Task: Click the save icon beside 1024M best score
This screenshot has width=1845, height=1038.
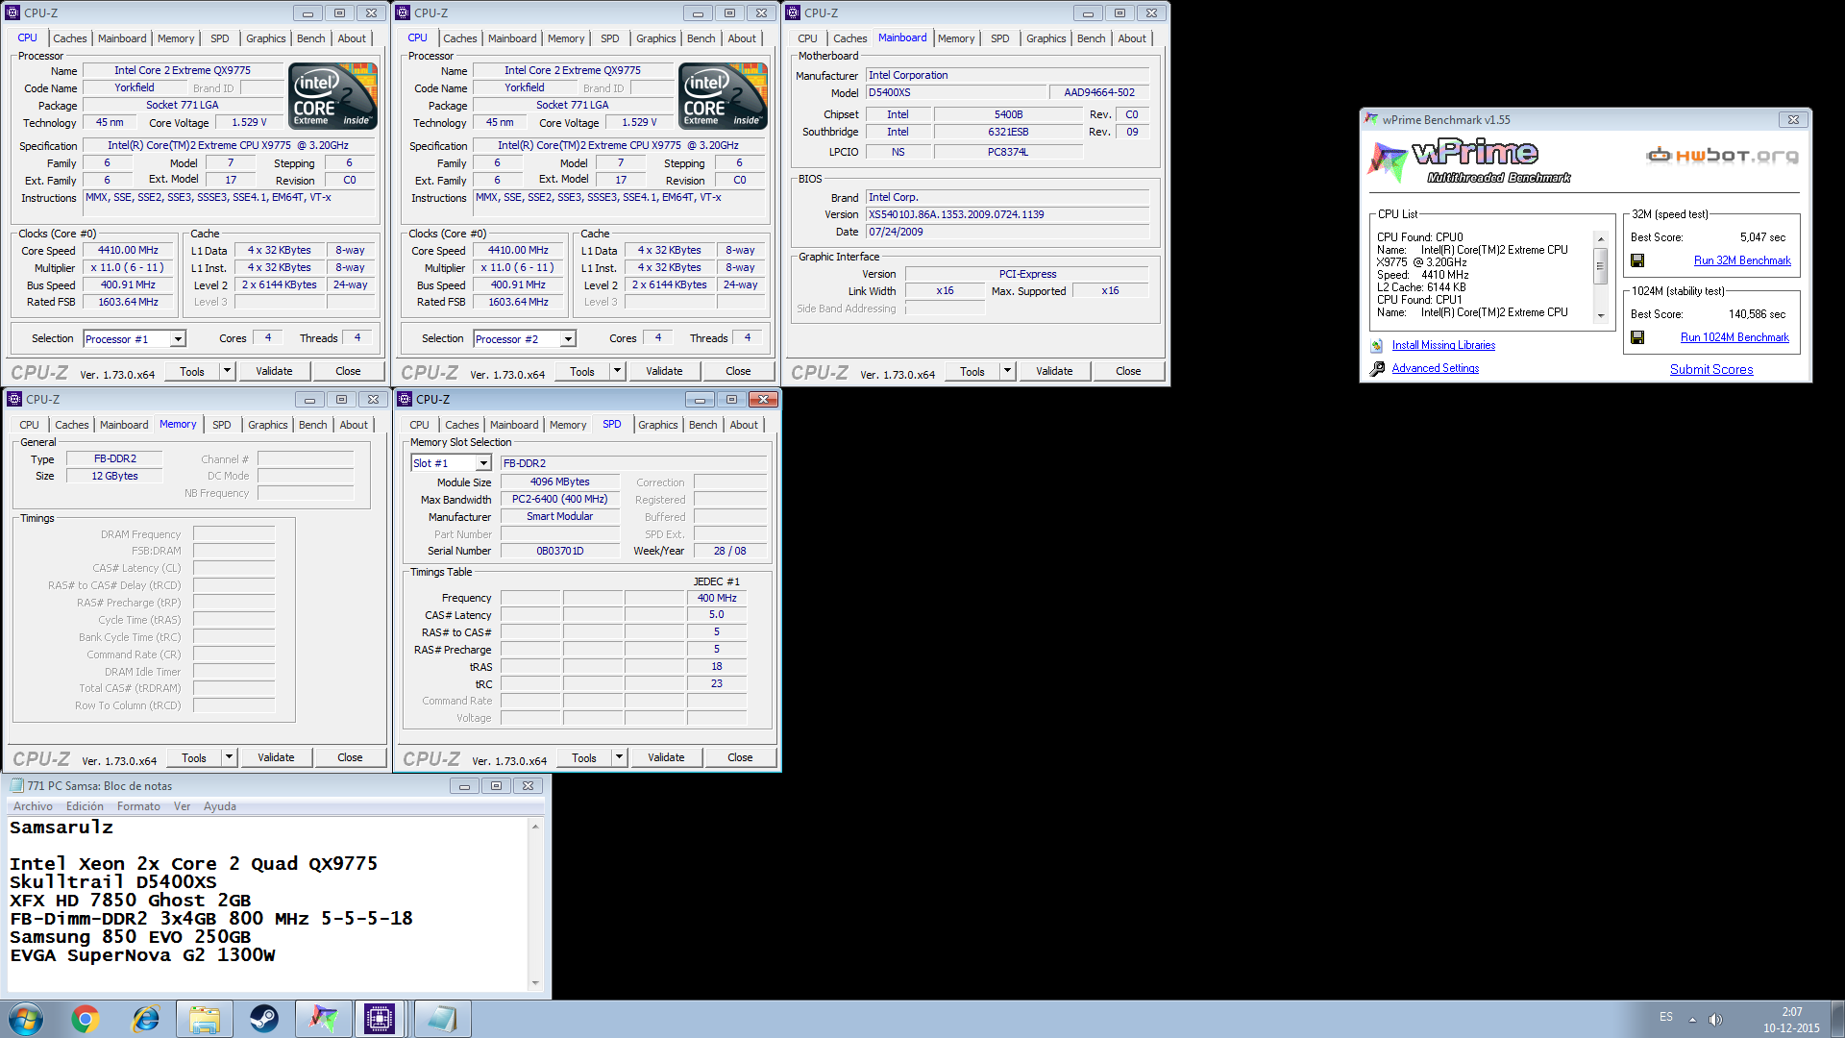Action: 1637,337
